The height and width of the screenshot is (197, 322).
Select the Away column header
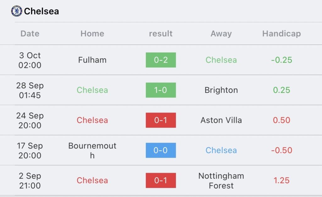click(221, 34)
